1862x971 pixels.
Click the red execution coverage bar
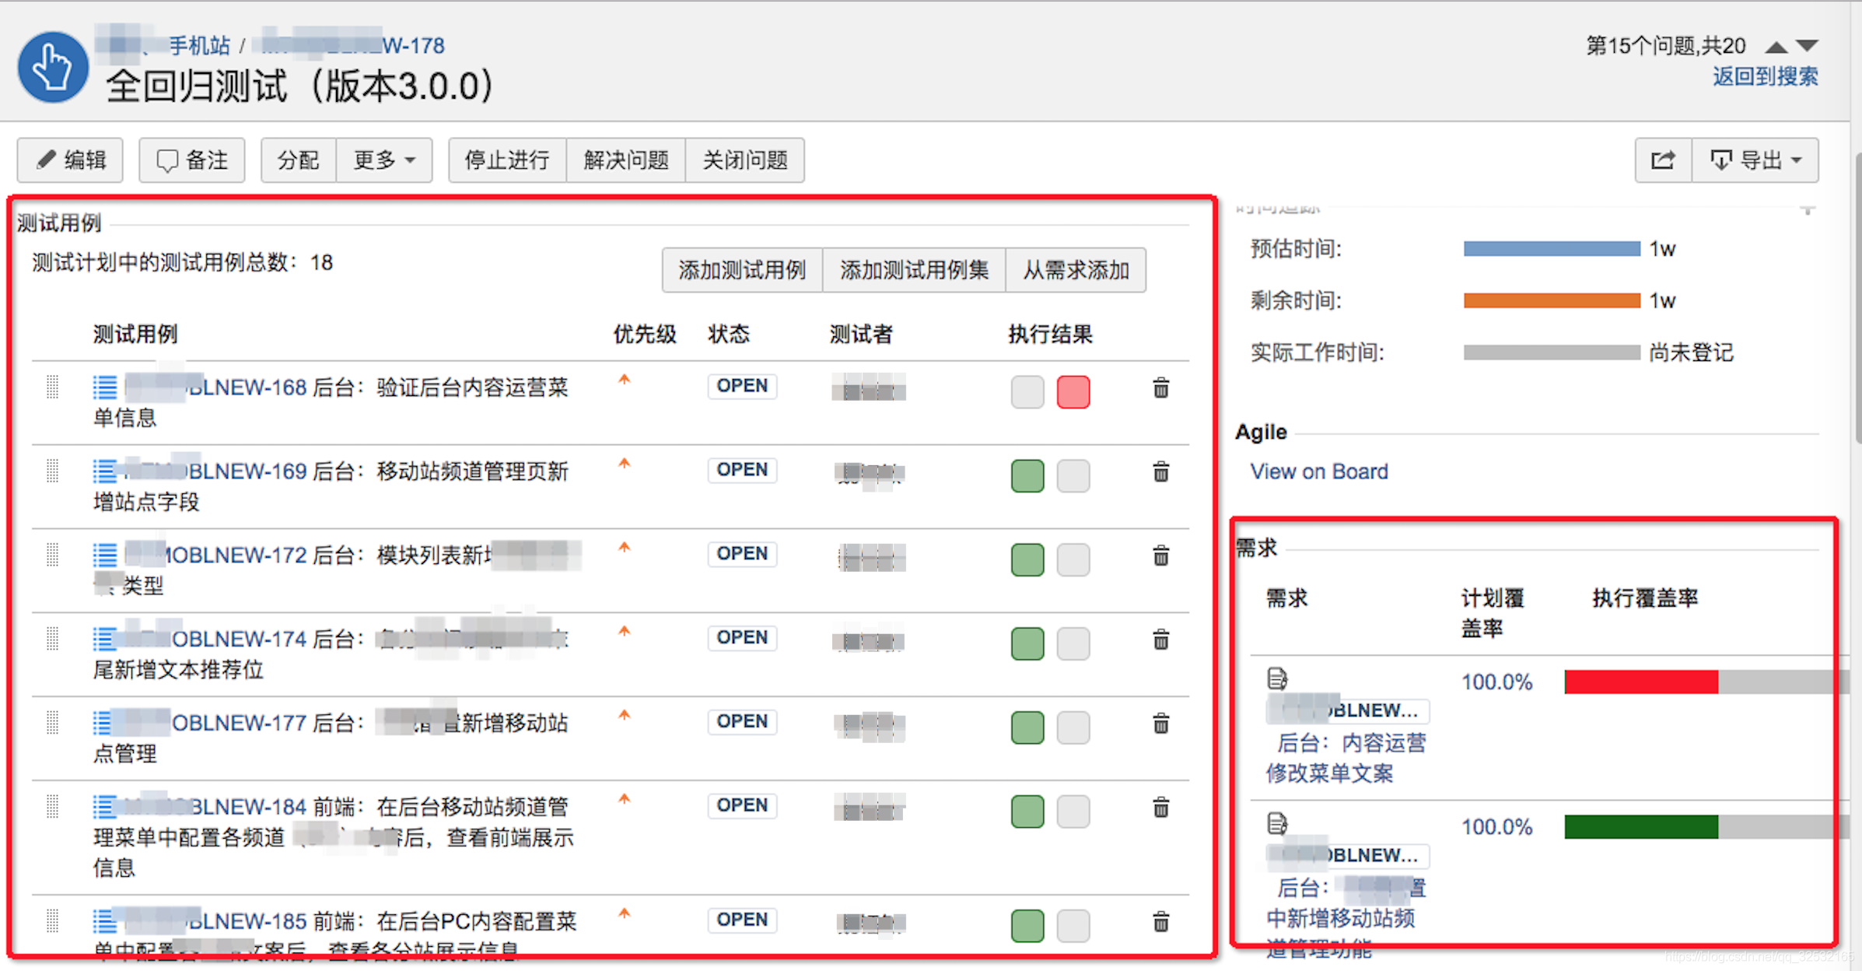click(1640, 682)
